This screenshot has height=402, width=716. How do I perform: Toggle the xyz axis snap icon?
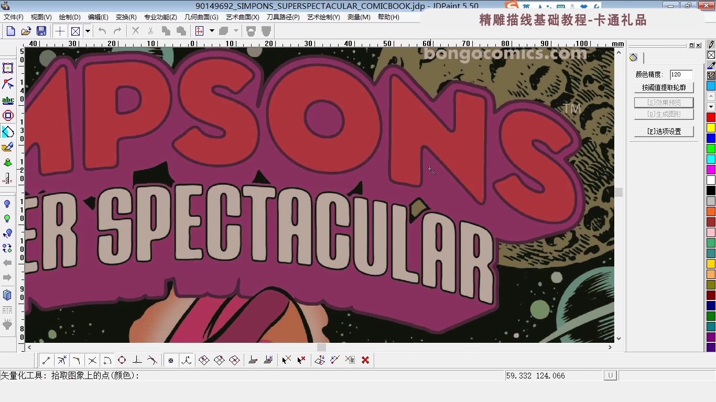(186, 360)
